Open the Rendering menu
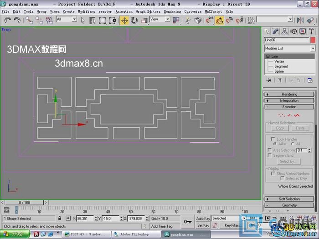319x239 pixels. click(173, 11)
